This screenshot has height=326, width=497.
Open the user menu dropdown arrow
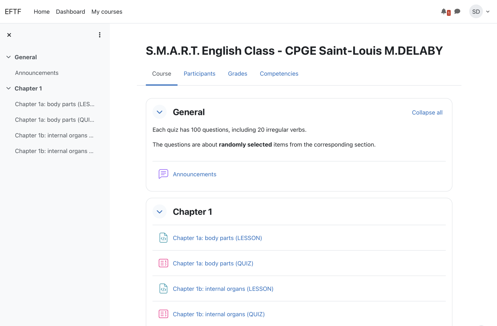488,12
